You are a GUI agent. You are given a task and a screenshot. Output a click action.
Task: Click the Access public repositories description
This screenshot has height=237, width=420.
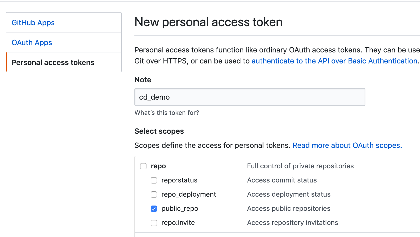click(289, 208)
